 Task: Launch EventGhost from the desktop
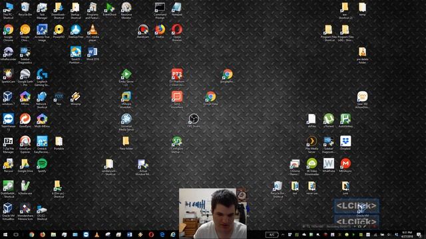109,9
